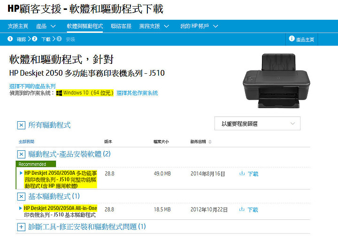Collapse the 基本驅動程式 (1) section box
The width and height of the screenshot is (338, 249).
click(21, 196)
